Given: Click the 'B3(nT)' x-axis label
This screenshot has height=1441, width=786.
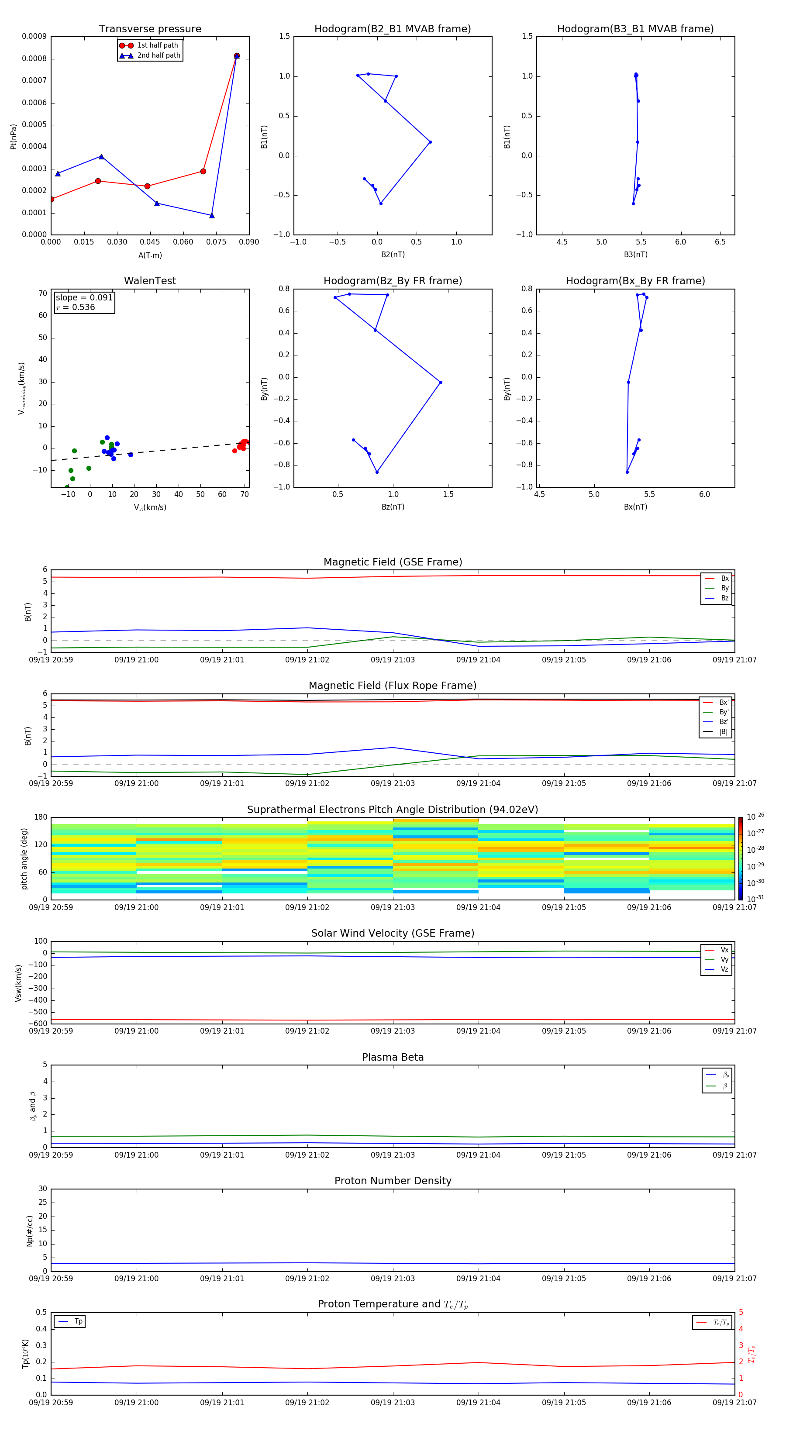Looking at the screenshot, I should tap(635, 255).
